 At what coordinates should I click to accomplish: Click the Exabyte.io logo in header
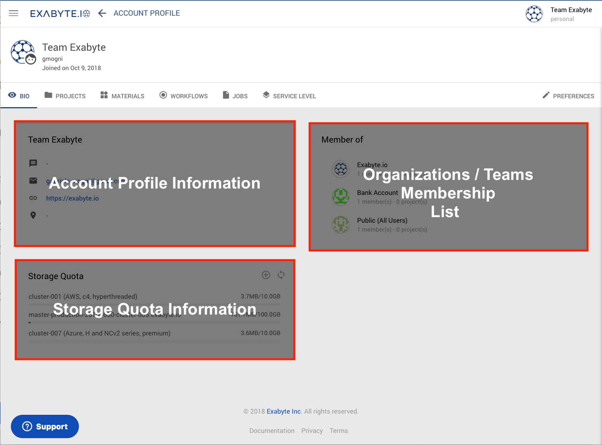[60, 14]
